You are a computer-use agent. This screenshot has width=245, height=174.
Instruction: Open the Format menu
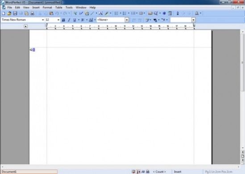coord(47,7)
